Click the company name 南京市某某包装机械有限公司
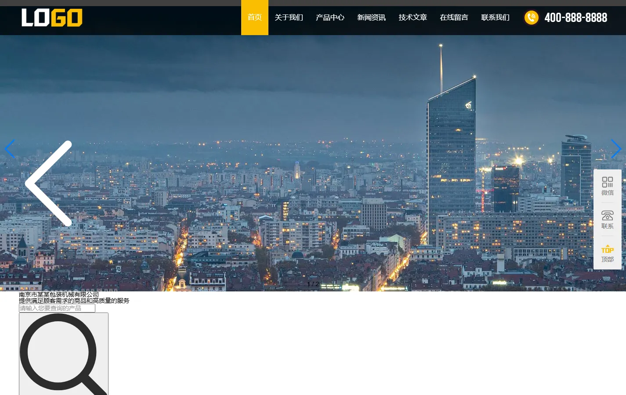626x395 pixels. point(59,294)
